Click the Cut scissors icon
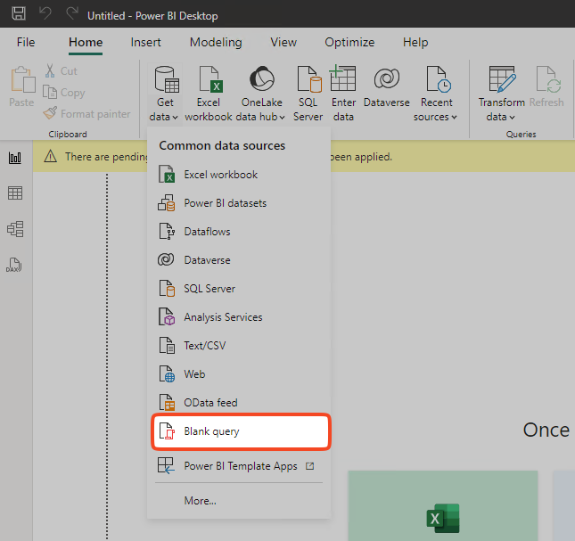 tap(50, 70)
